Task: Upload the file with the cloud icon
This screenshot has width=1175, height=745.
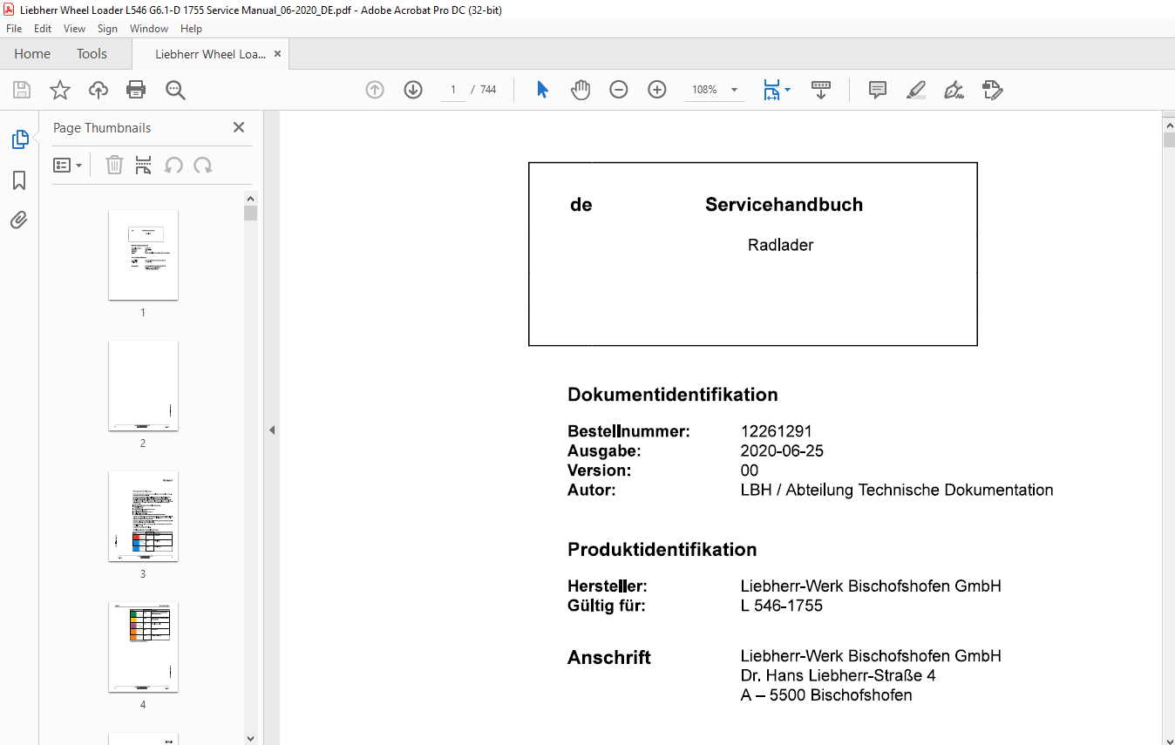Action: (98, 90)
